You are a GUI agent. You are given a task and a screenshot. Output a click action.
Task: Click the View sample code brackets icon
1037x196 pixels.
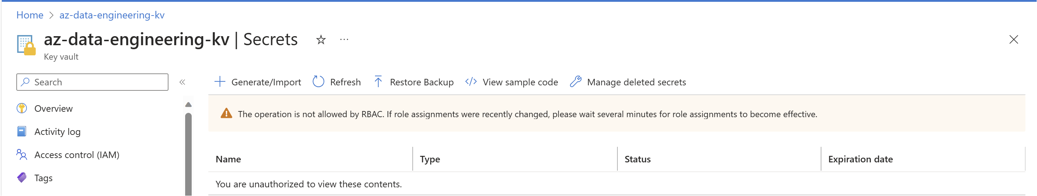(x=471, y=82)
